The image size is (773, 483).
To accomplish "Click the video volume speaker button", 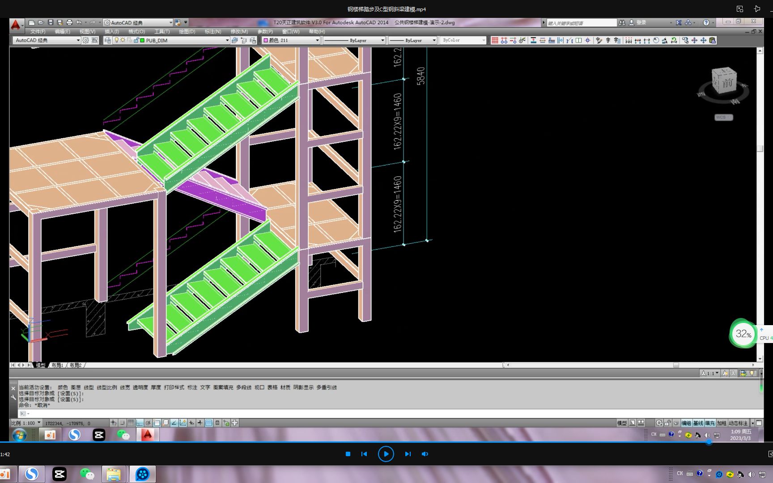I will (425, 454).
